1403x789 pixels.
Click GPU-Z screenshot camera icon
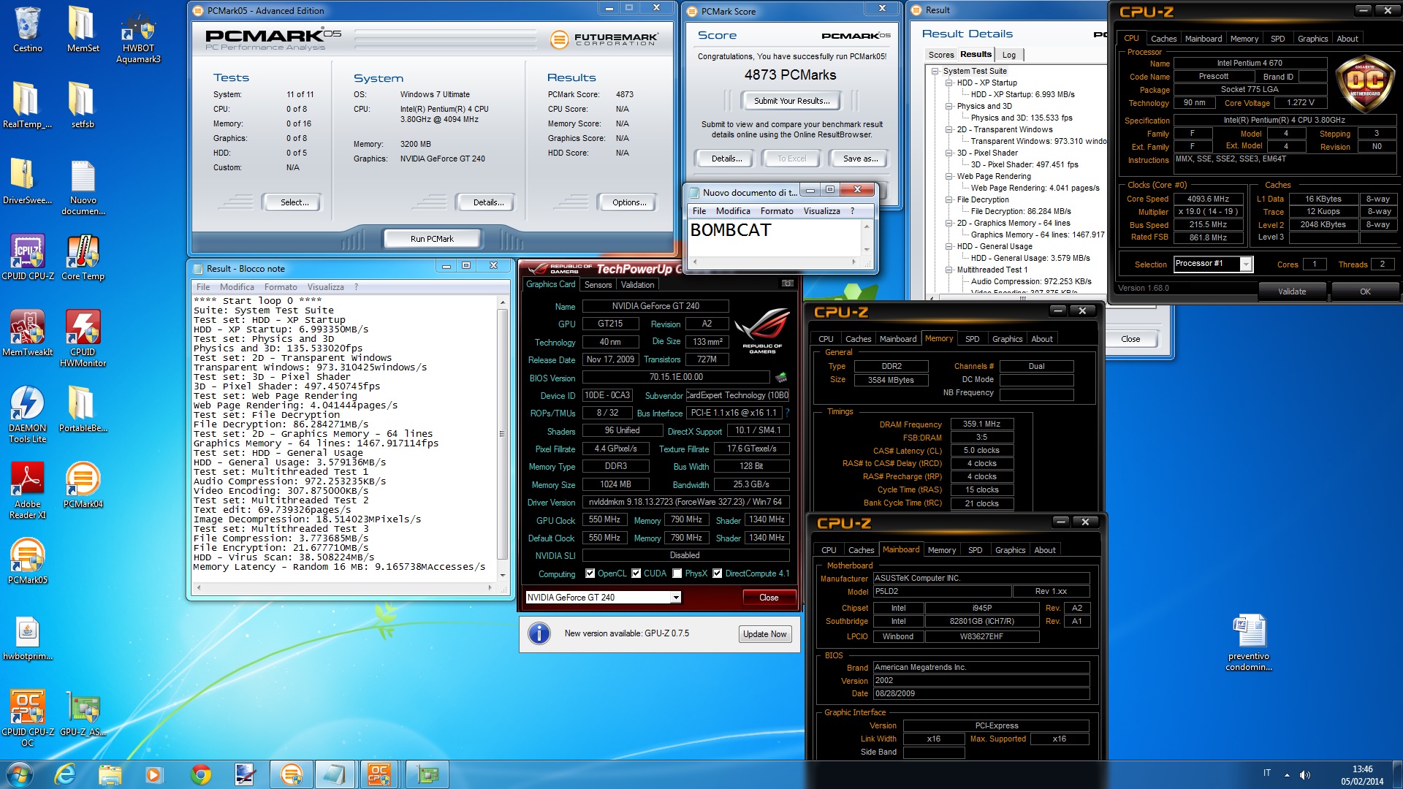tap(787, 283)
